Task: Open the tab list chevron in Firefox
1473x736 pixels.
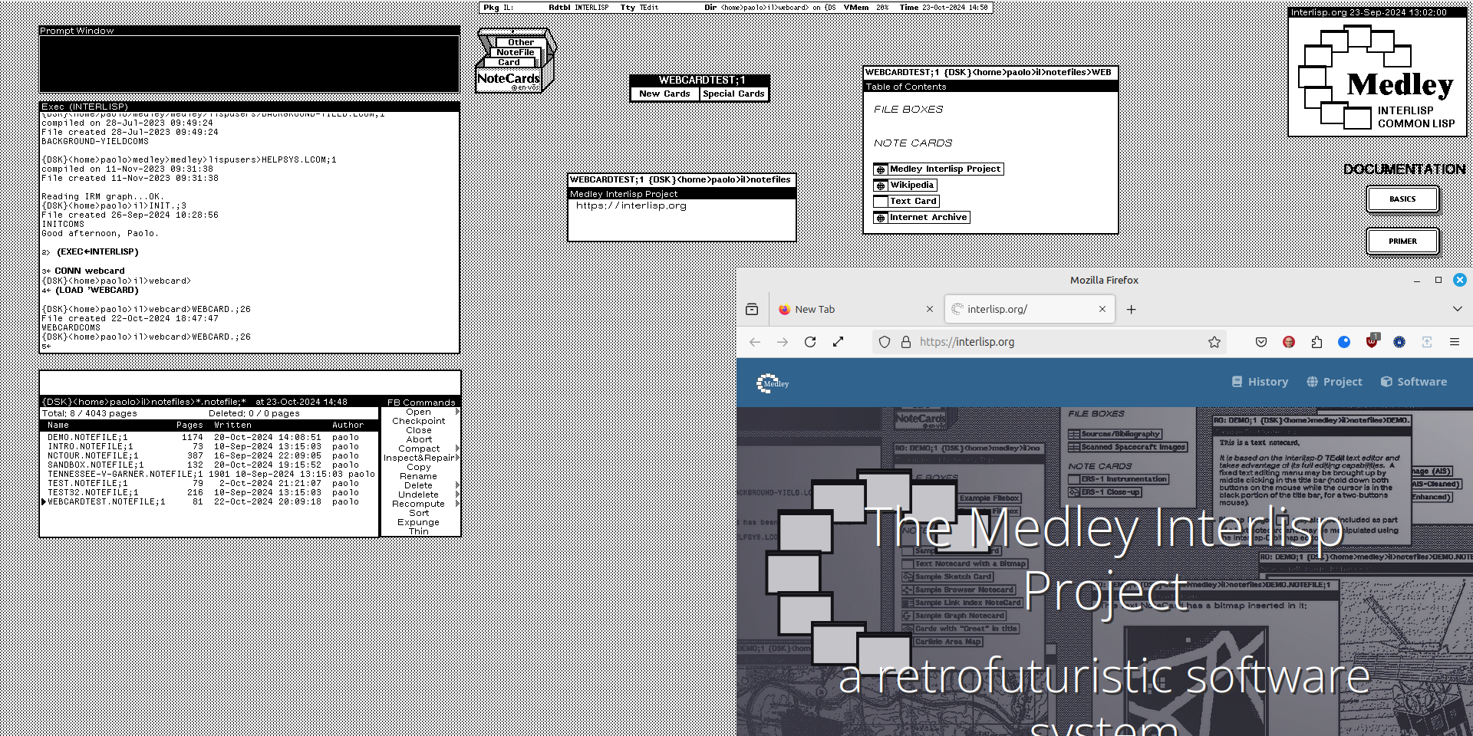Action: pos(1458,309)
